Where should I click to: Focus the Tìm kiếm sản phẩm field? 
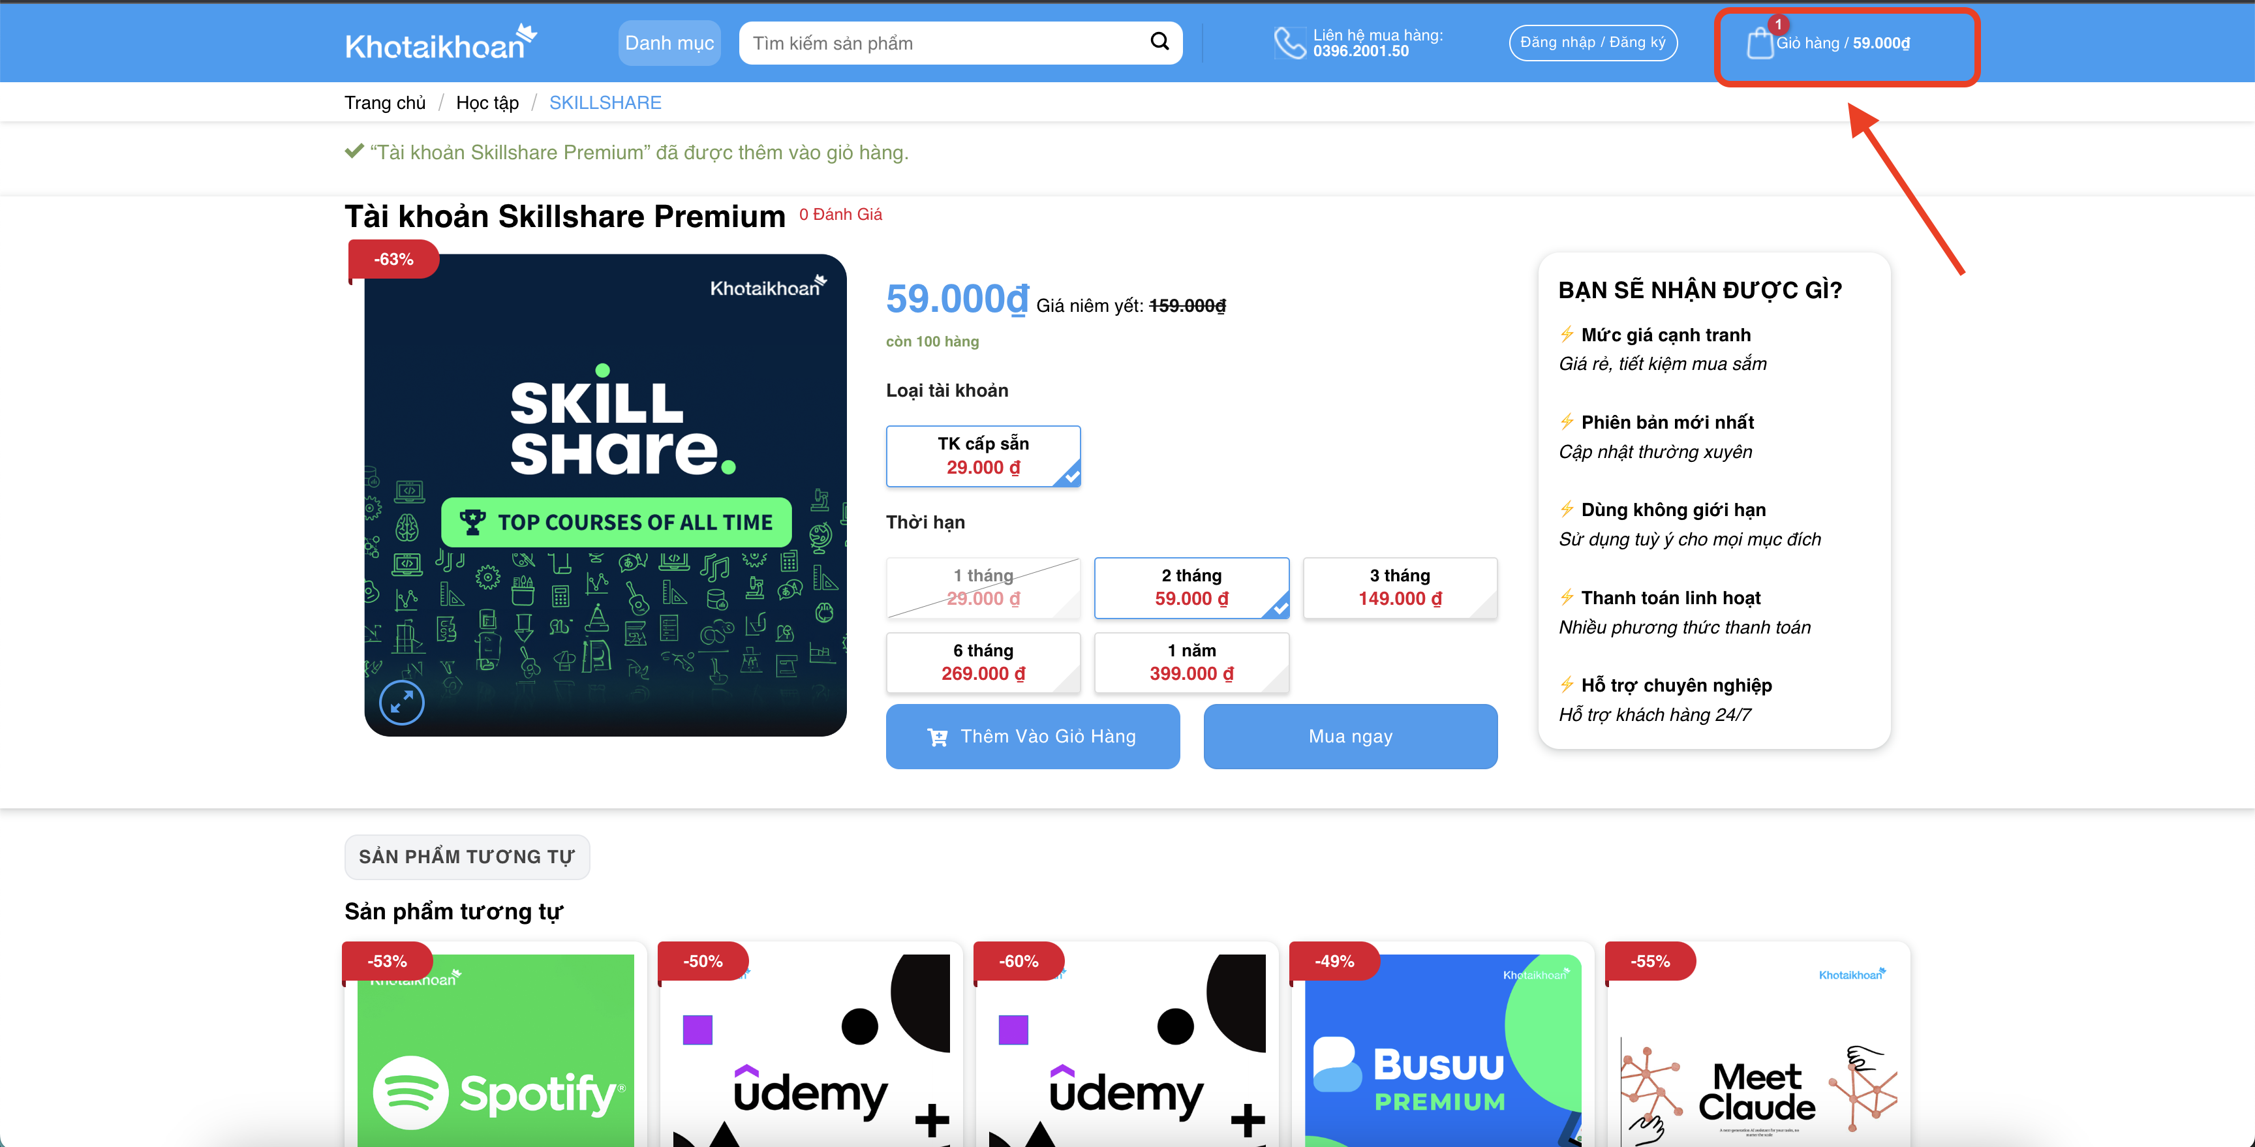[945, 43]
